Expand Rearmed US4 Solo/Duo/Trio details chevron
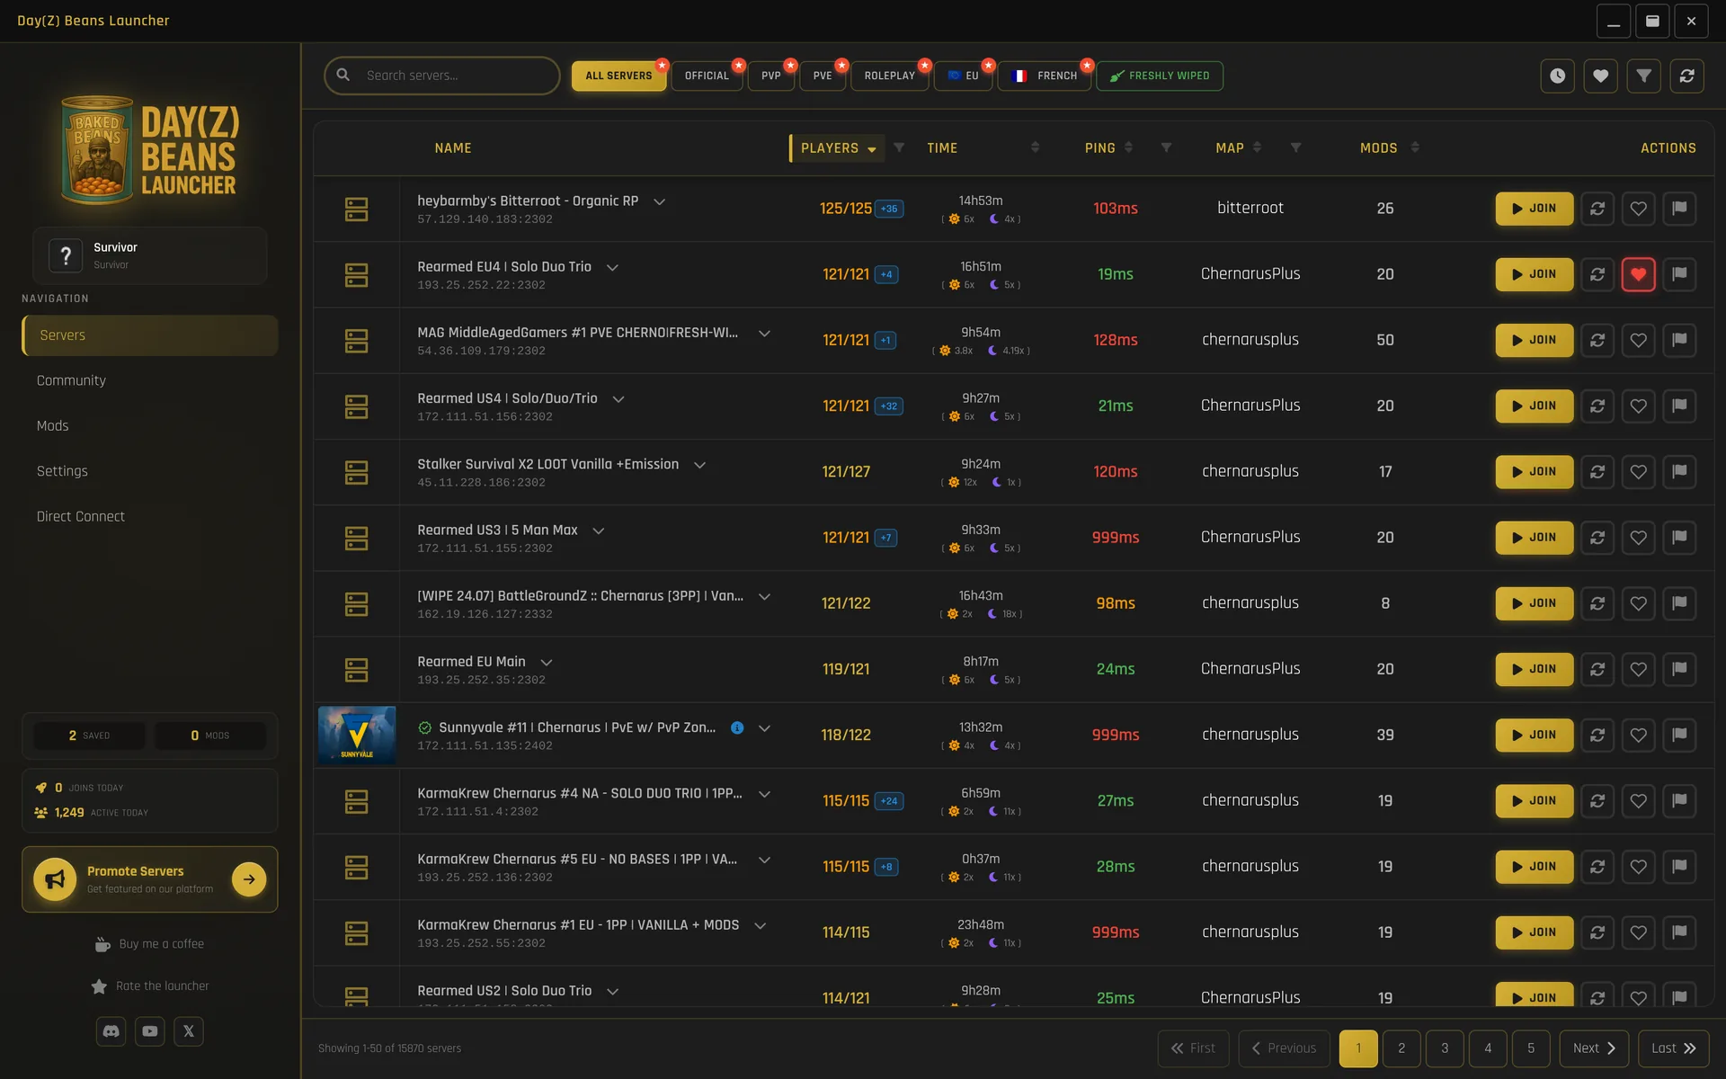Viewport: 1726px width, 1079px height. tap(618, 398)
